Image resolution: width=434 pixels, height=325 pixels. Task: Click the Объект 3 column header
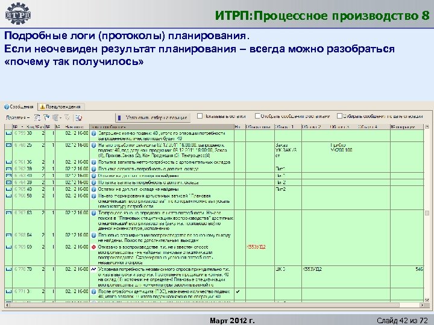tap(342, 127)
